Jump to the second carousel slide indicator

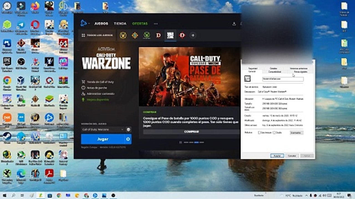pyautogui.click(x=191, y=142)
